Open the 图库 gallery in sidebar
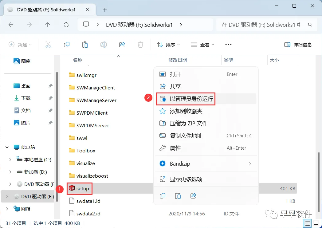This screenshot has height=228, width=322. tap(22, 61)
